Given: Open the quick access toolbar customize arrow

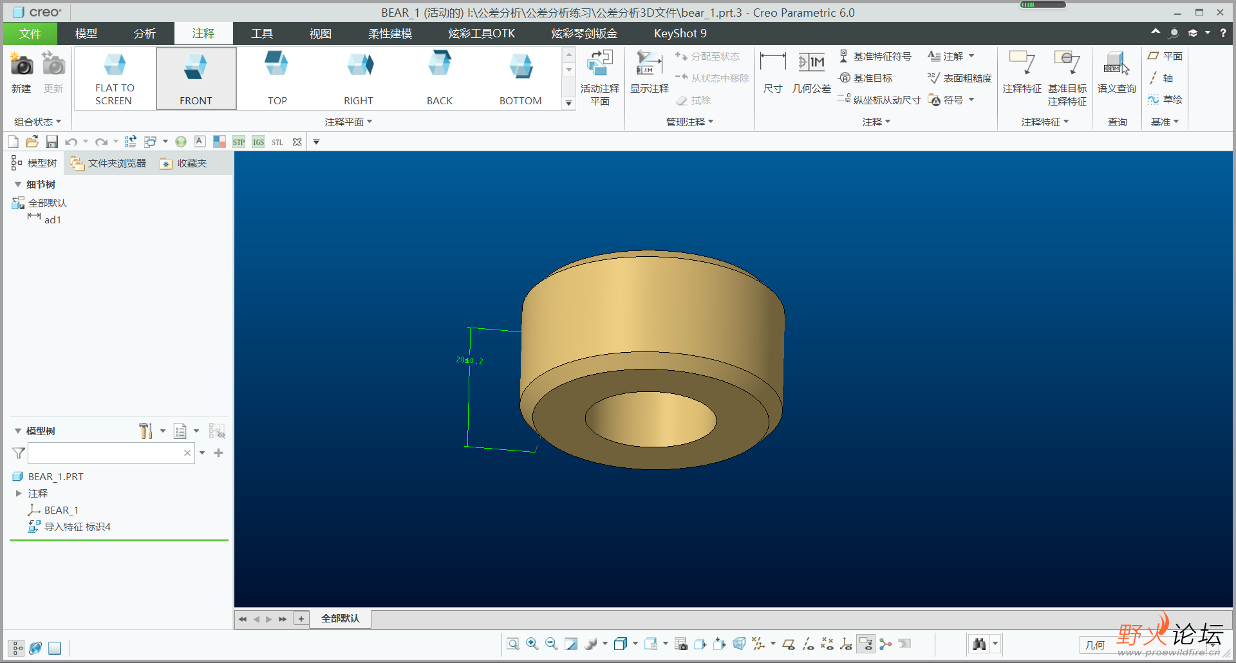Looking at the screenshot, I should pyautogui.click(x=316, y=142).
